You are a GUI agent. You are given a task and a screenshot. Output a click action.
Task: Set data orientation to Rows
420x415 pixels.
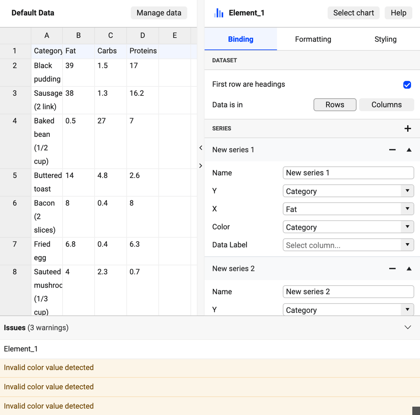pos(335,105)
